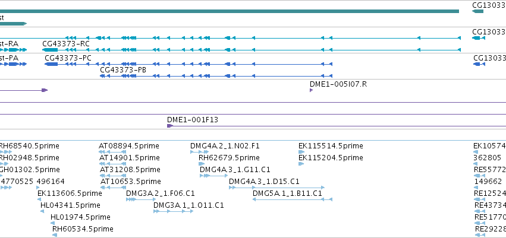Click feature label 496164
This screenshot has height=238, width=506.
(51, 181)
